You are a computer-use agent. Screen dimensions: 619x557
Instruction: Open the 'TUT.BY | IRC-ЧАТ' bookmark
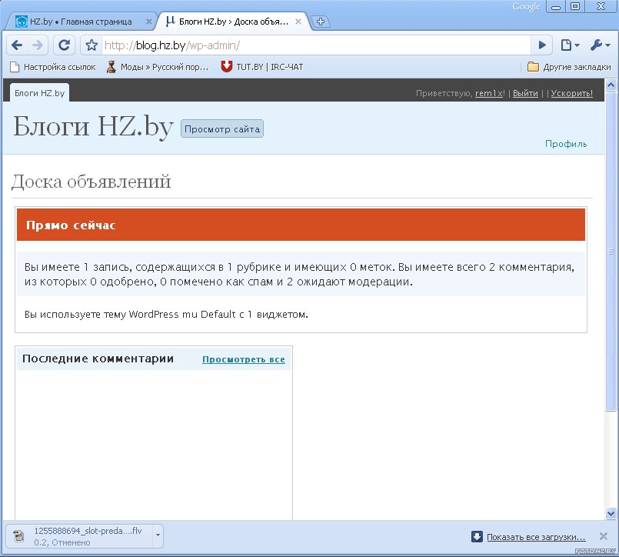coord(262,67)
